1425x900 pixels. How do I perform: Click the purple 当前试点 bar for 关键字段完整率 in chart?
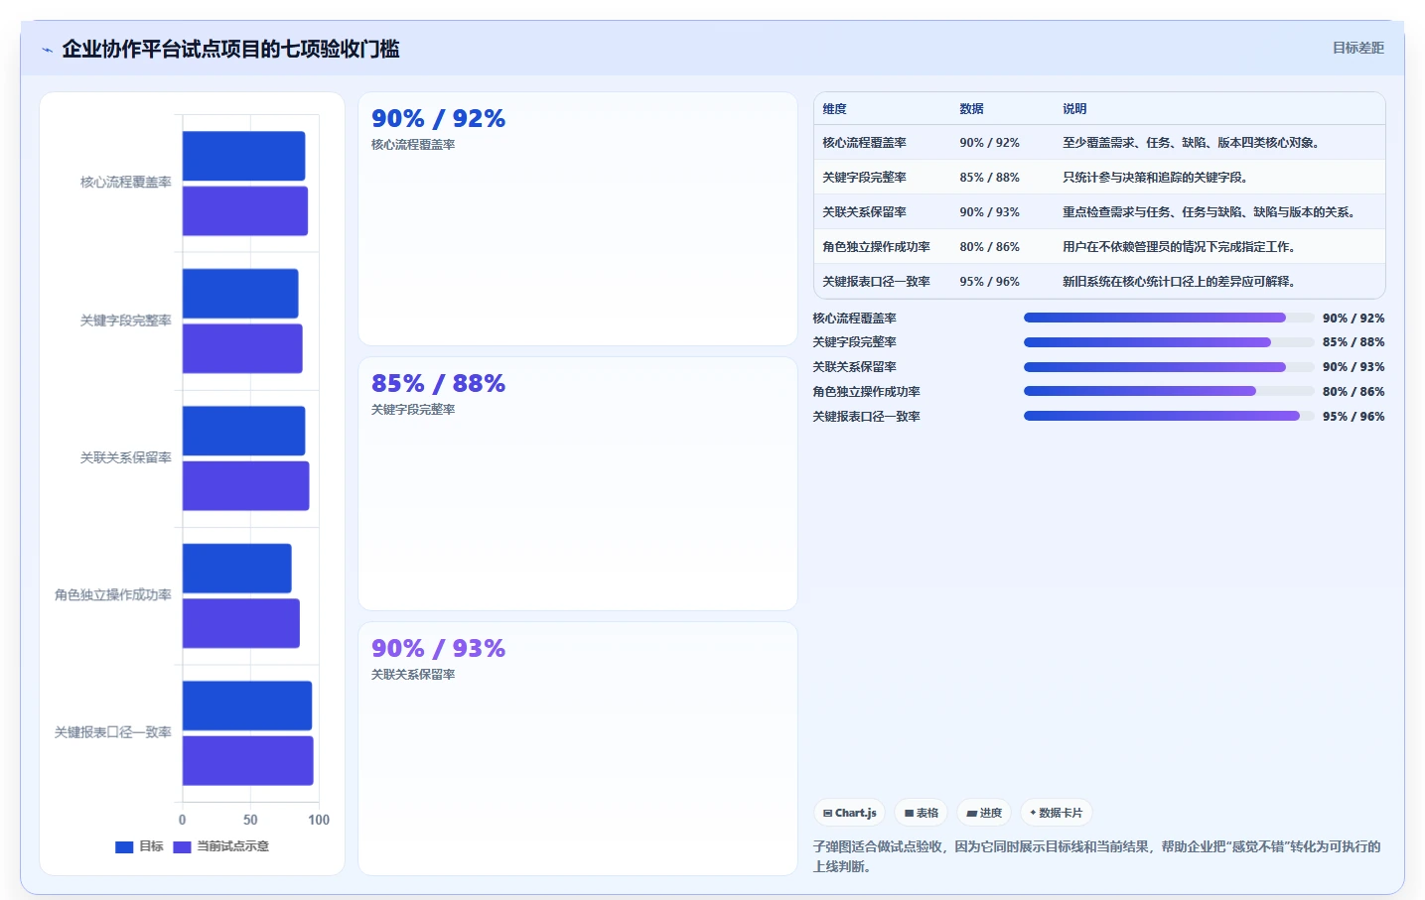[x=242, y=349]
